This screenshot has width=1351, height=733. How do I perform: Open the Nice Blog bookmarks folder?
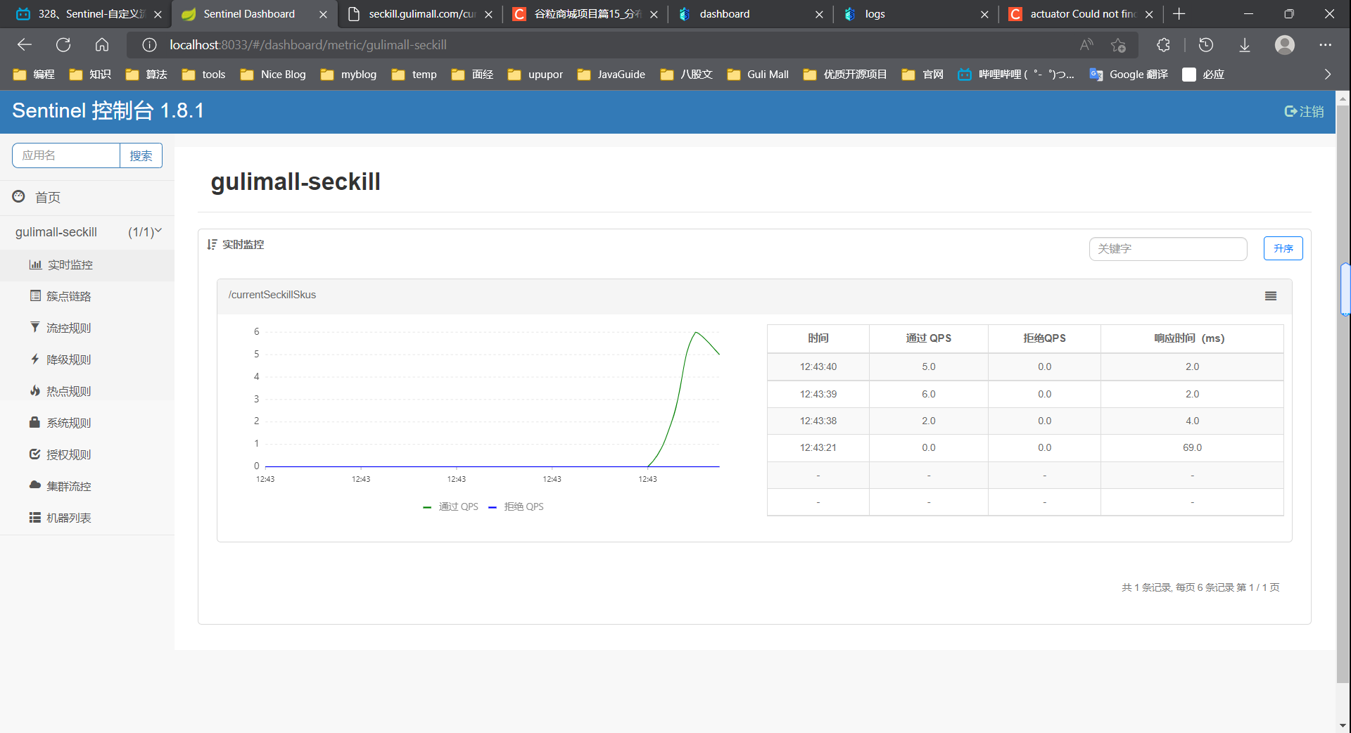click(x=273, y=75)
